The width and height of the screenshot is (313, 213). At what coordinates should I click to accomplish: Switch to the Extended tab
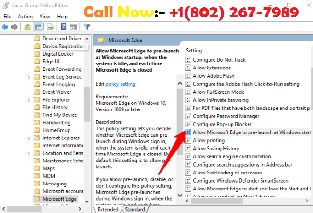[x=108, y=209]
